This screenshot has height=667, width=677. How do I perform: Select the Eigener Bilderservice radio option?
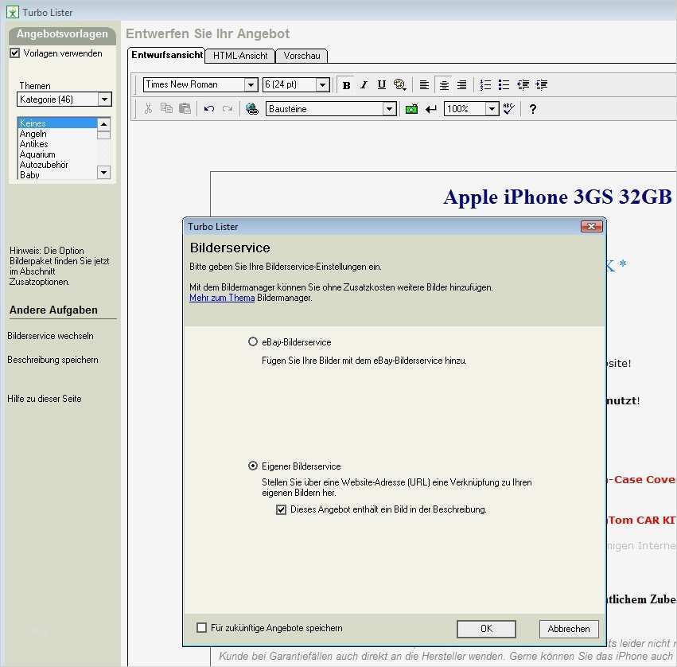coord(252,466)
